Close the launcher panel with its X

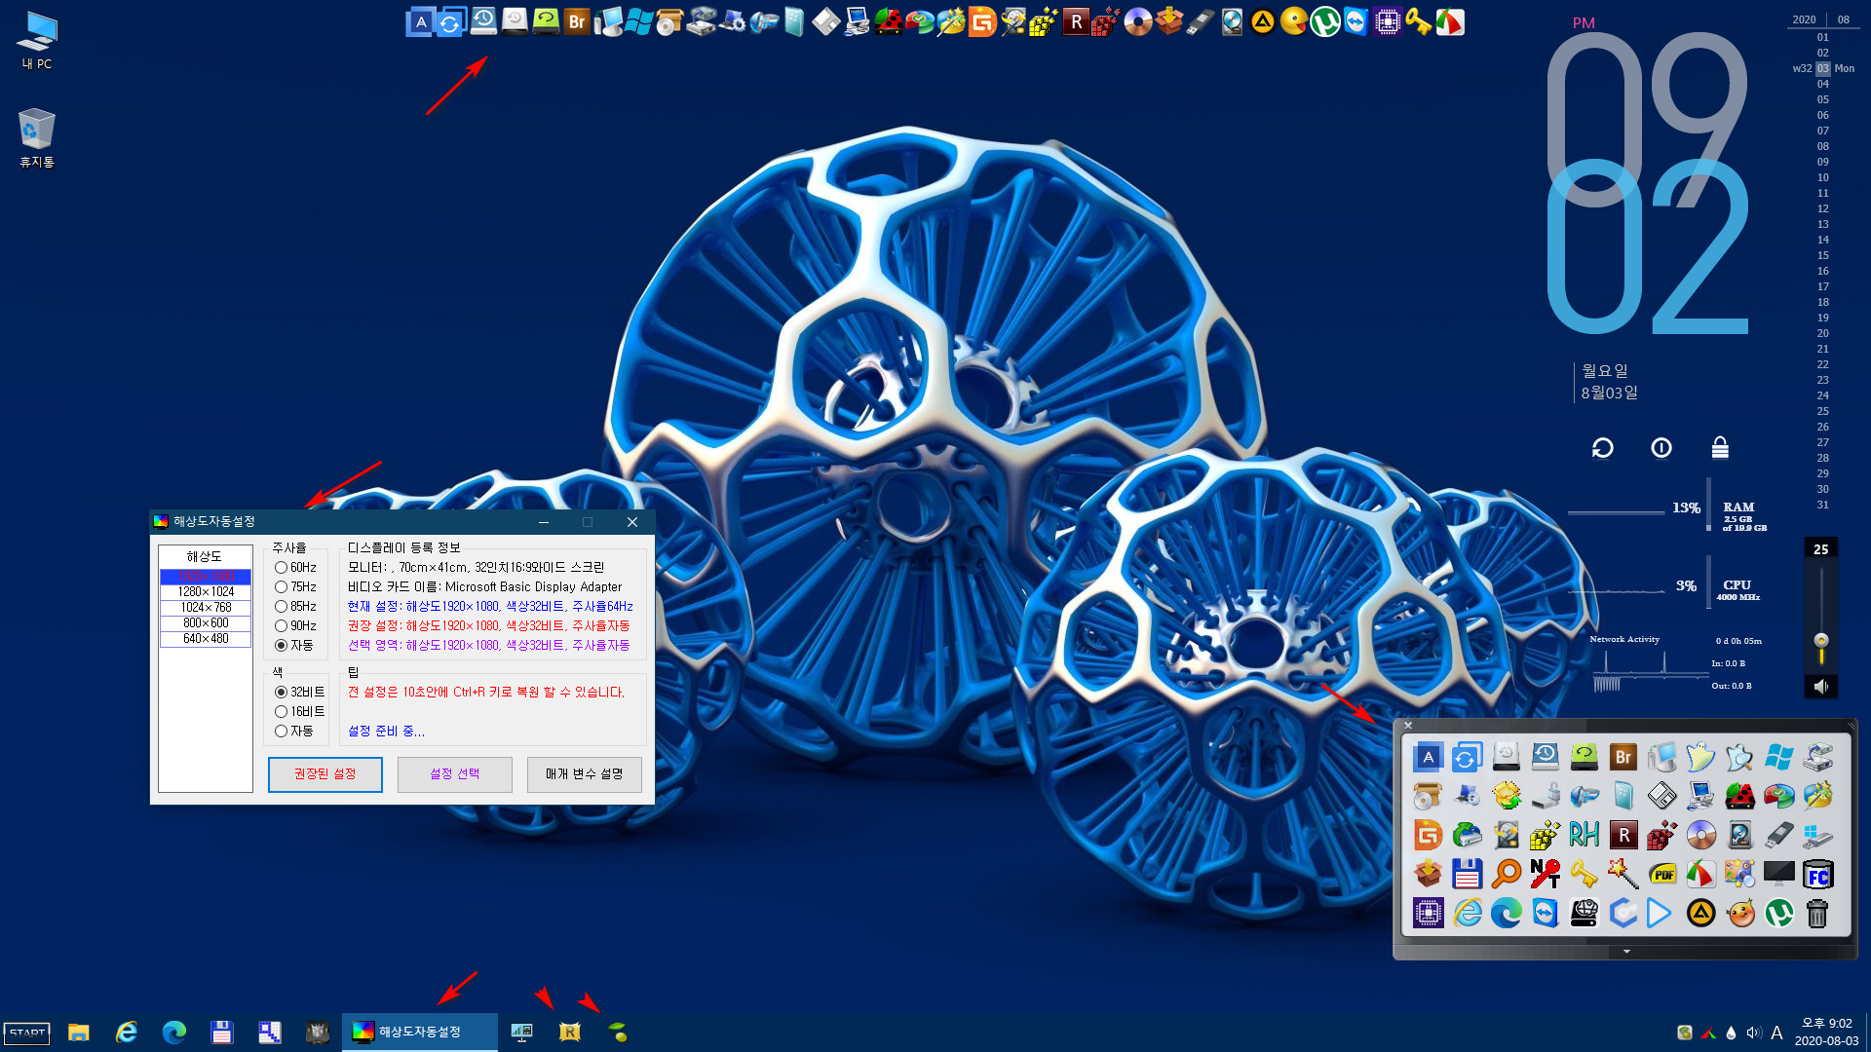click(x=1407, y=726)
